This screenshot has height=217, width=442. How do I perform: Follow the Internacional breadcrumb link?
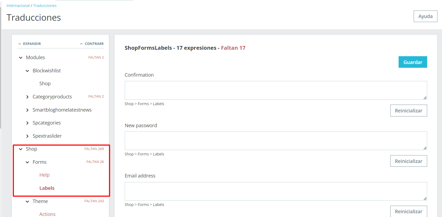pyautogui.click(x=18, y=6)
